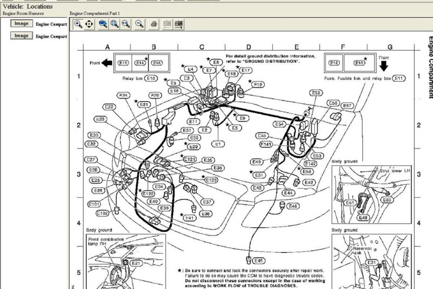Click connector E21 in front combination lamp inset

point(135,262)
